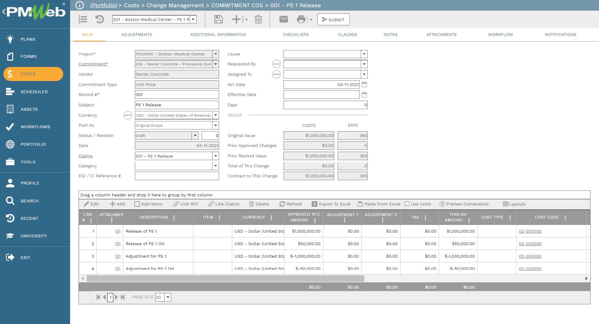Viewport: 599px width, 324px height.
Task: Toggle the Add Items checkbox
Action: 137,204
